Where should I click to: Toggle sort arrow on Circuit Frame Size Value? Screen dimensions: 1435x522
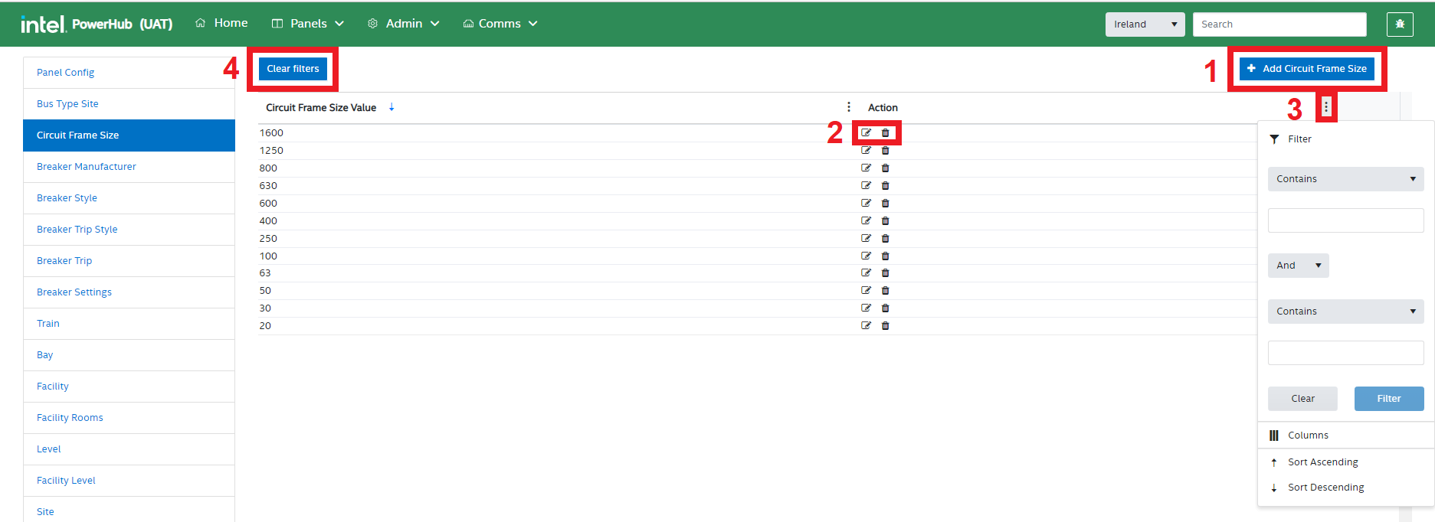point(392,107)
